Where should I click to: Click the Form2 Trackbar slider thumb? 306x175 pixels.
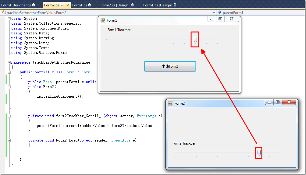pyautogui.click(x=259, y=153)
